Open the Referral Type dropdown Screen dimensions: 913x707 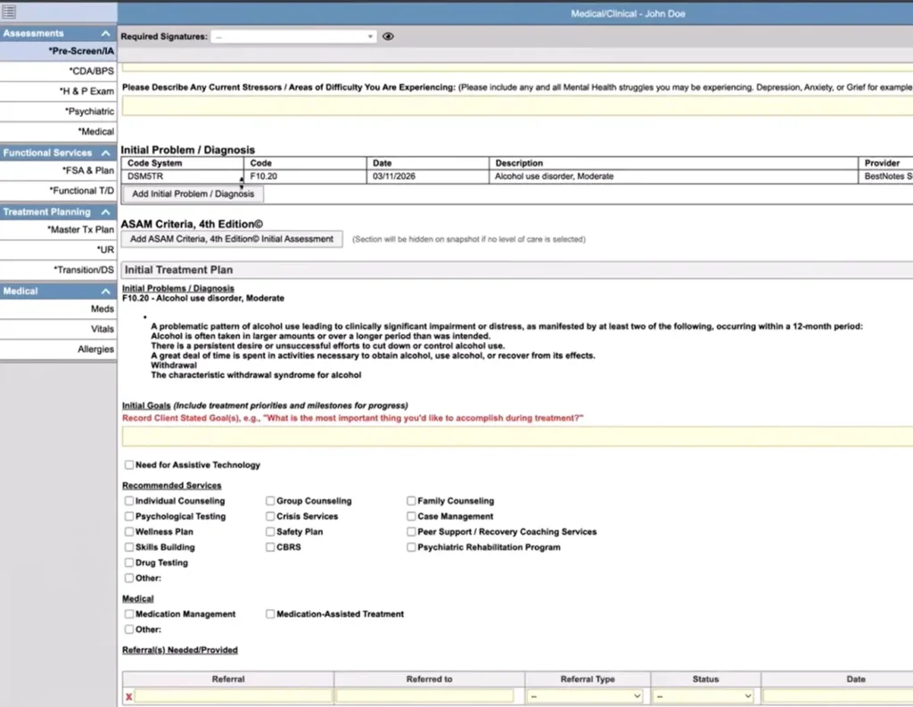tap(586, 696)
